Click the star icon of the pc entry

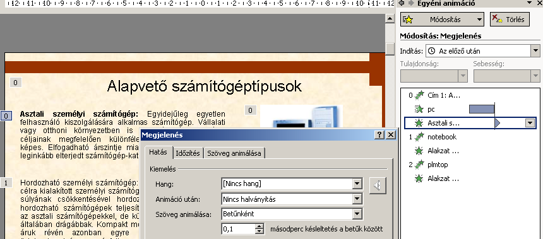419,109
